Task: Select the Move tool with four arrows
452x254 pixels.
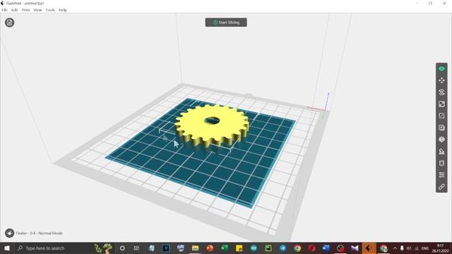Action: [441, 80]
